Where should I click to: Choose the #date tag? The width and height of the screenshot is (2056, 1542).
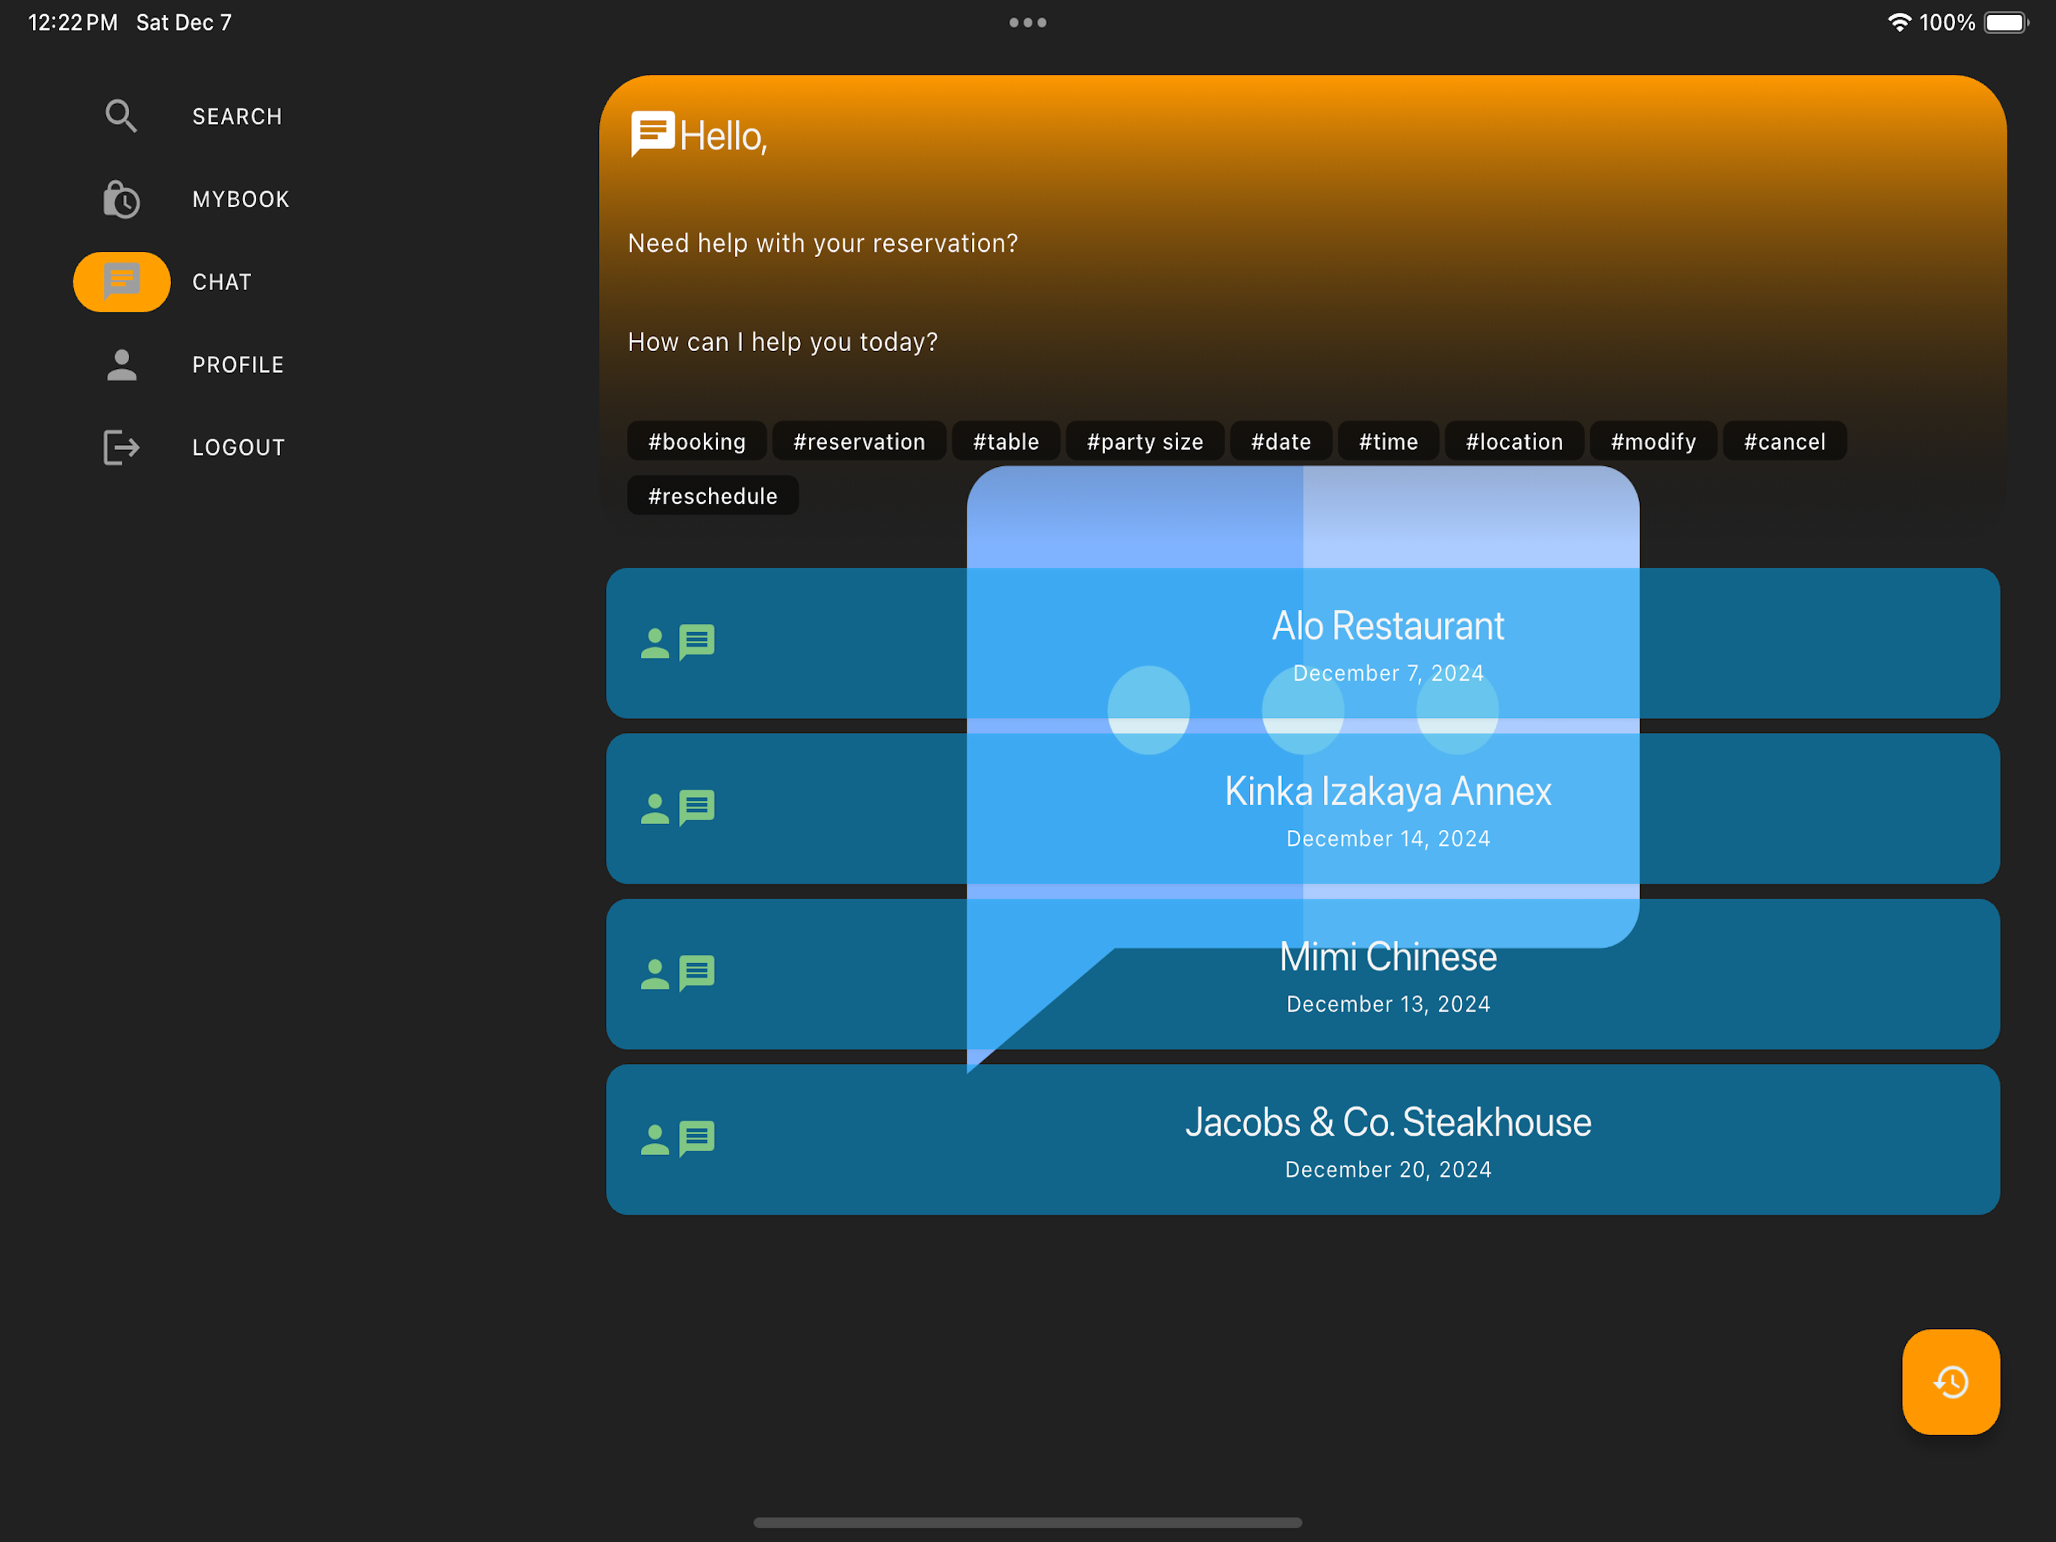coord(1281,442)
